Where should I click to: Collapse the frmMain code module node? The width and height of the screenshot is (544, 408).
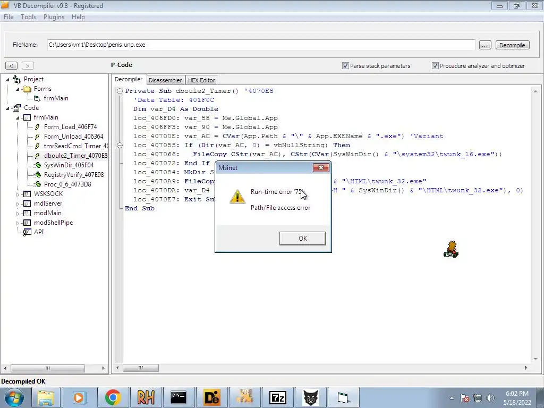coord(18,118)
